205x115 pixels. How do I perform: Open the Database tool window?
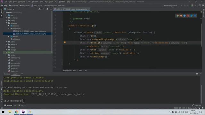pyautogui.click(x=204, y=13)
